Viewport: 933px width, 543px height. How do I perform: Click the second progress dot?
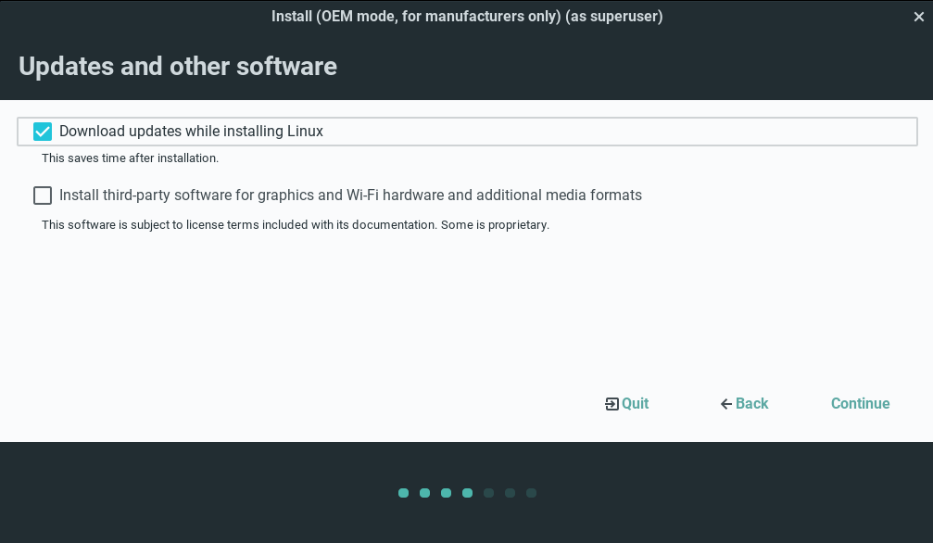pos(424,493)
